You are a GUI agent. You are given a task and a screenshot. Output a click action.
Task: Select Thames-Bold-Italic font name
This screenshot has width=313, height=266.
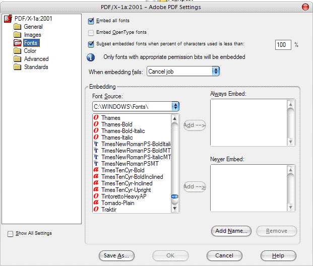point(123,131)
